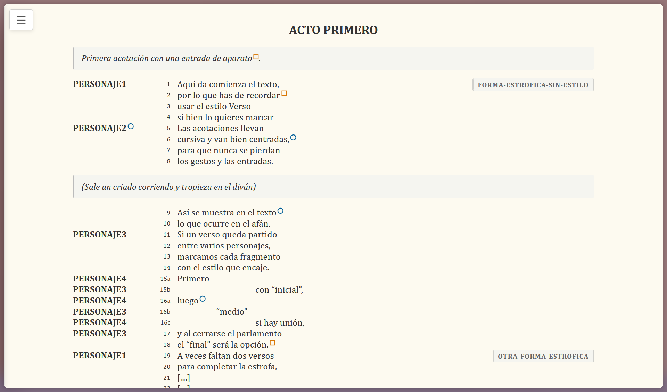Click the FORMA-ESTROFICA-SIN-ESTILO button
Screen dimensions: 667x392
click(533, 84)
